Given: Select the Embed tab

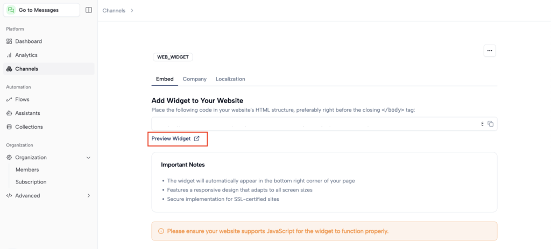Looking at the screenshot, I should pyautogui.click(x=165, y=79).
